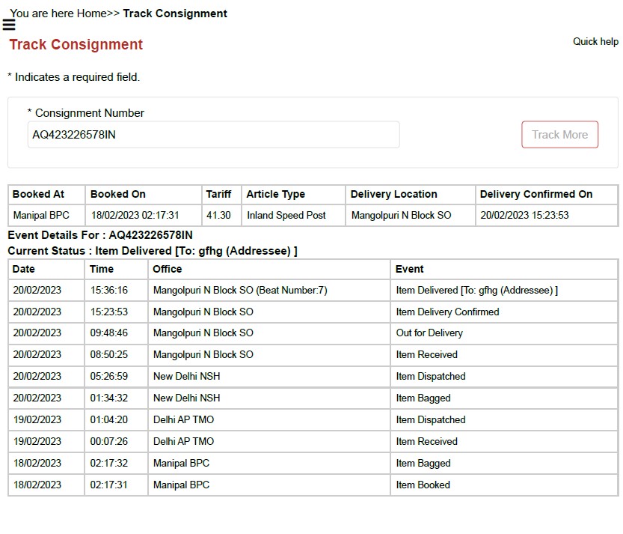The width and height of the screenshot is (623, 534).
Task: Select time 09:48:46
Action: click(109, 333)
